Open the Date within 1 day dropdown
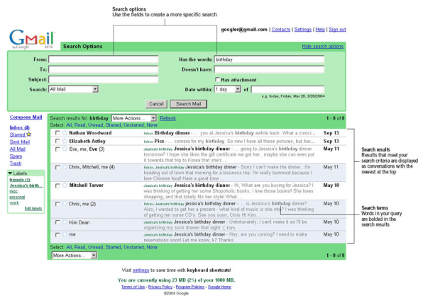423x298 pixels. click(x=227, y=89)
